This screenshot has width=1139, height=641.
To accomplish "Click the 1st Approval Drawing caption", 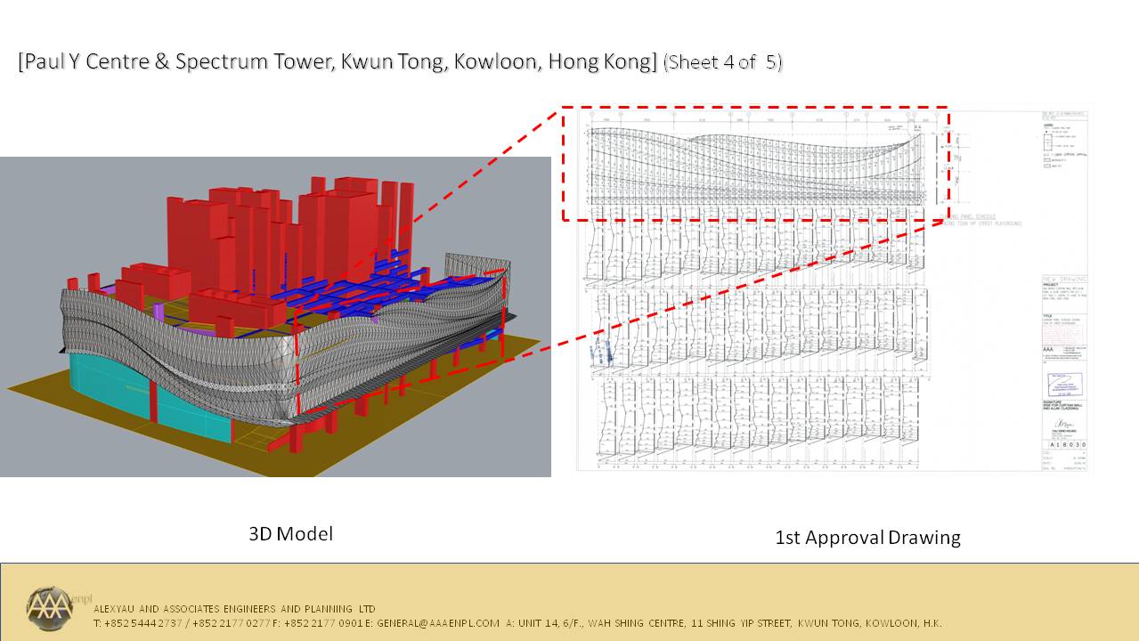I will 867,538.
